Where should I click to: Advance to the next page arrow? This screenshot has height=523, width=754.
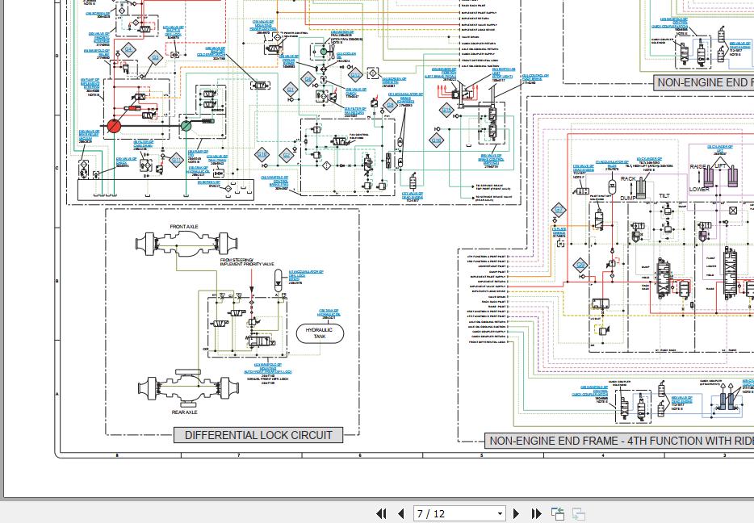pyautogui.click(x=517, y=514)
